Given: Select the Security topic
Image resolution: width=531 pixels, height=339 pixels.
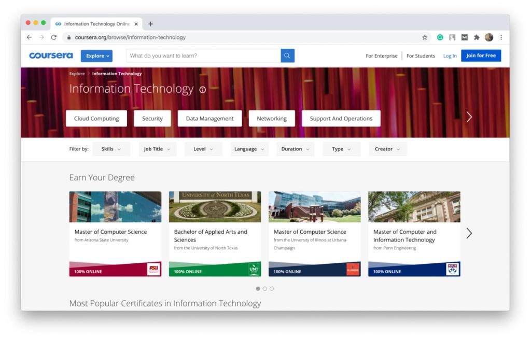Looking at the screenshot, I should (152, 119).
